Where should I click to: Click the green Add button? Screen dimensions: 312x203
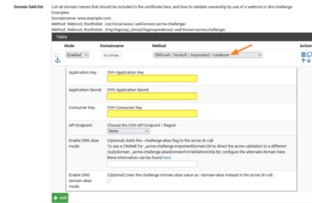point(60,198)
